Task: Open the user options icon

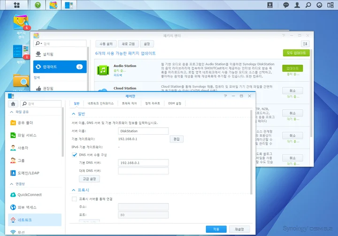Action: pyautogui.click(x=297, y=5)
